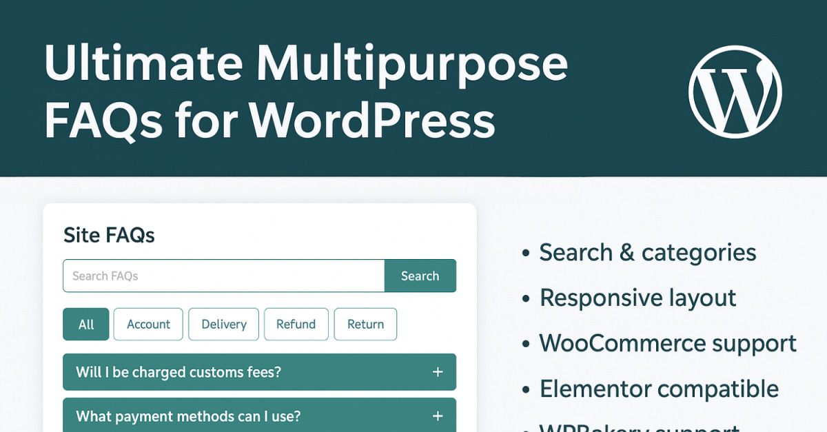Expand "Will I be charged customs fees?" text
This screenshot has width=827, height=432.
[178, 372]
